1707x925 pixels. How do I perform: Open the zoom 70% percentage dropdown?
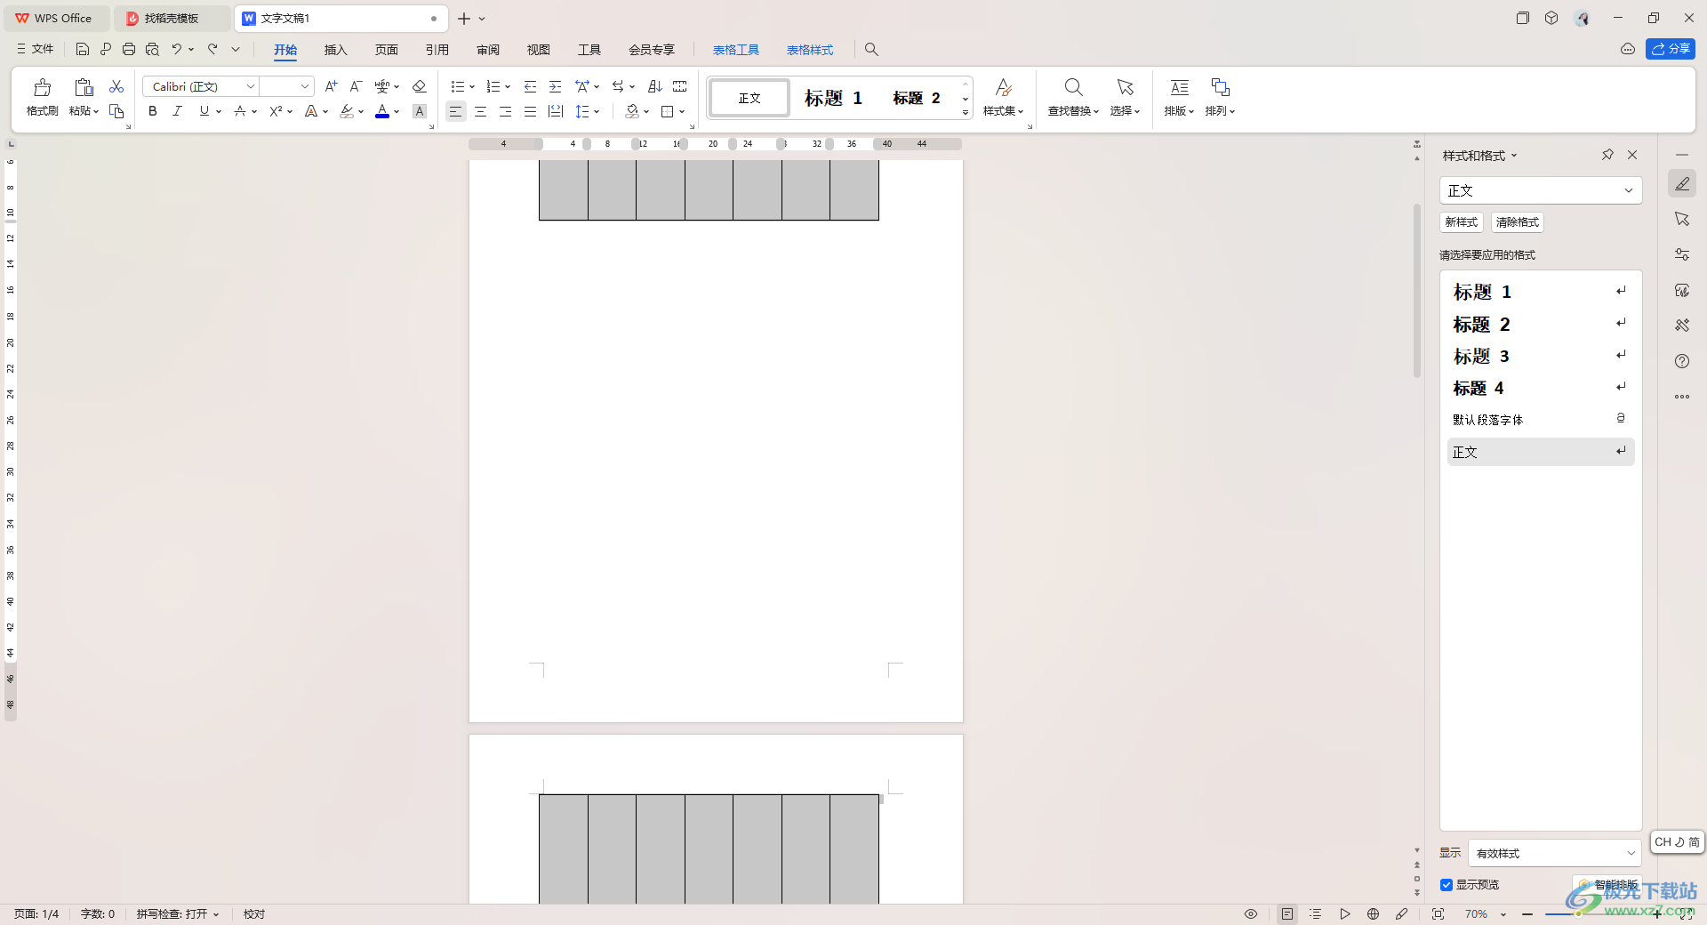tap(1503, 914)
